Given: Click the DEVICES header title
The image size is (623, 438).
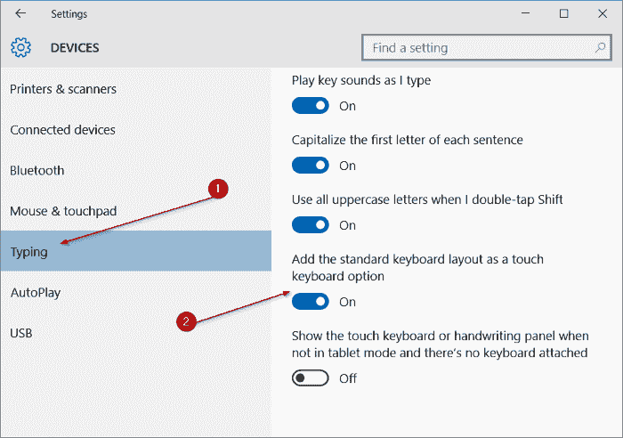Looking at the screenshot, I should [75, 47].
